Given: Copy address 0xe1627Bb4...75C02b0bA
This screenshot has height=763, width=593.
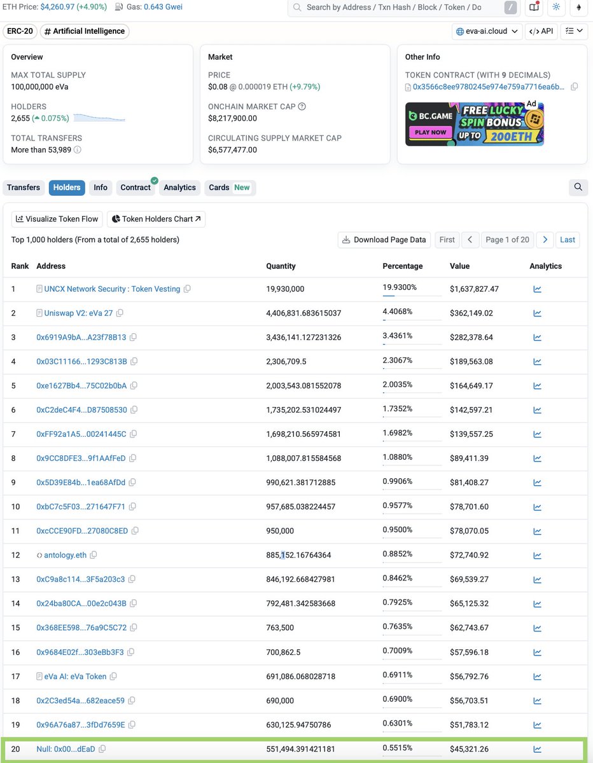Looking at the screenshot, I should pyautogui.click(x=134, y=385).
